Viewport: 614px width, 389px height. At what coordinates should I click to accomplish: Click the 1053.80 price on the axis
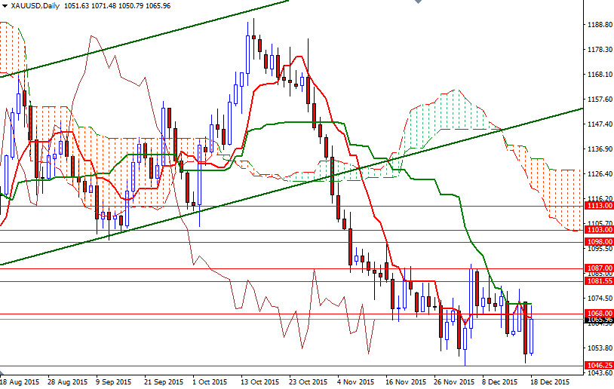[x=599, y=348]
